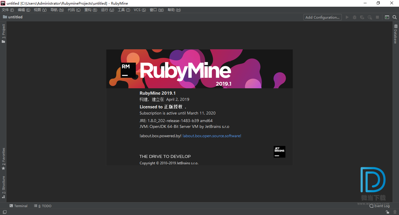Click the untitled project breadcrumb
399x215 pixels.
click(x=13, y=17)
